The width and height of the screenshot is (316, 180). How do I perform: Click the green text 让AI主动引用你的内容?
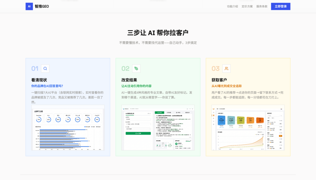(136, 86)
